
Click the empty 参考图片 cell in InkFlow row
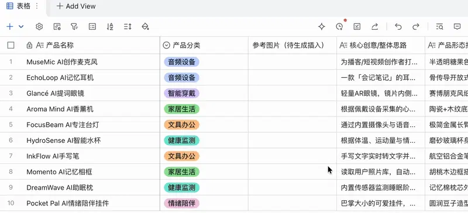click(x=292, y=156)
